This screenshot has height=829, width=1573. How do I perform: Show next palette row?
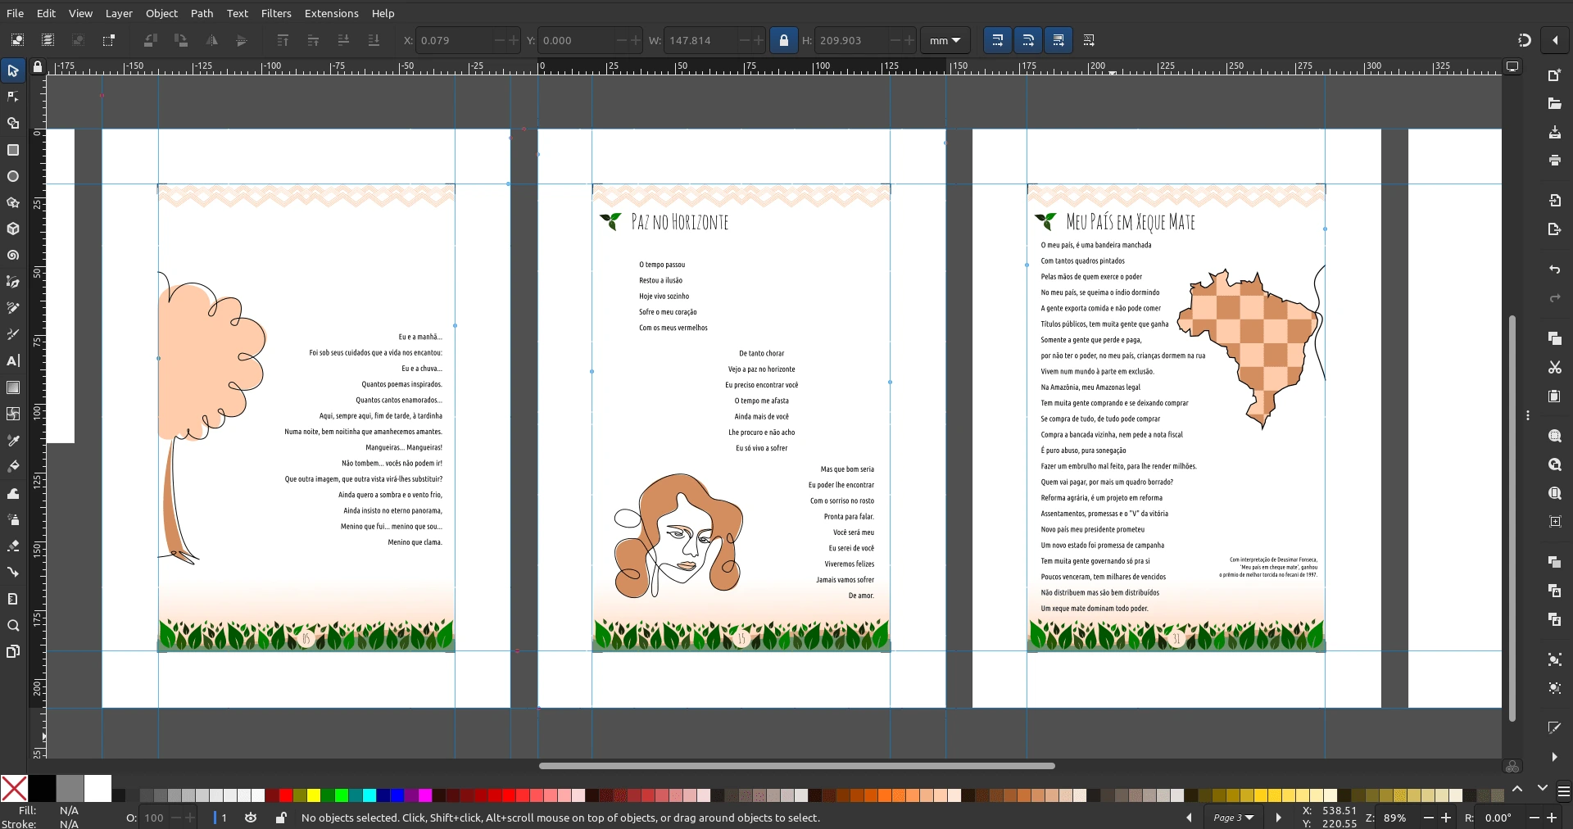click(x=1543, y=788)
